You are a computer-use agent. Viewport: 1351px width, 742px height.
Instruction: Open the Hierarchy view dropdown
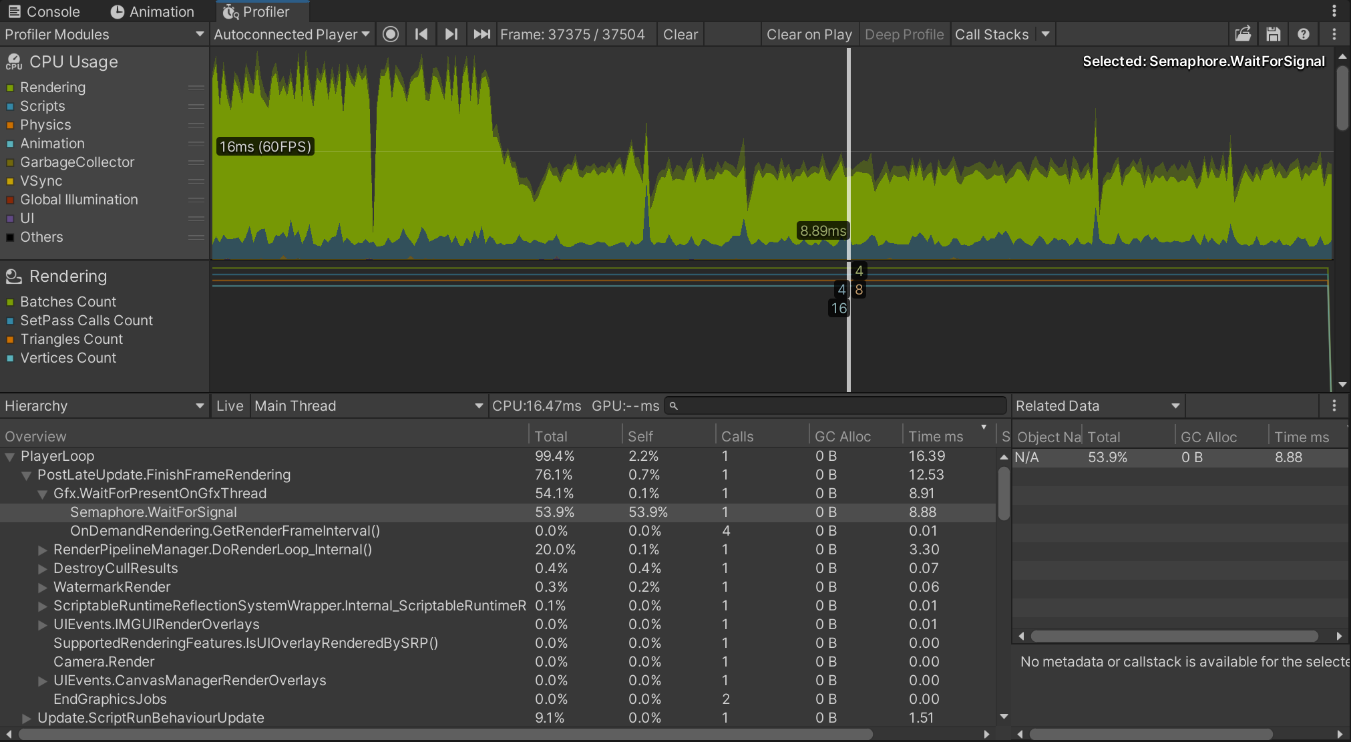(x=104, y=405)
